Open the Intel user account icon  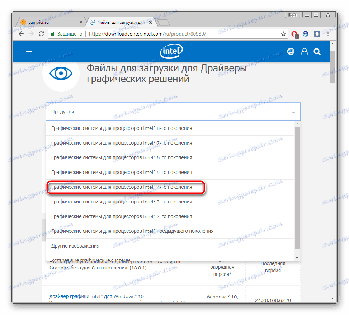pyautogui.click(x=304, y=52)
